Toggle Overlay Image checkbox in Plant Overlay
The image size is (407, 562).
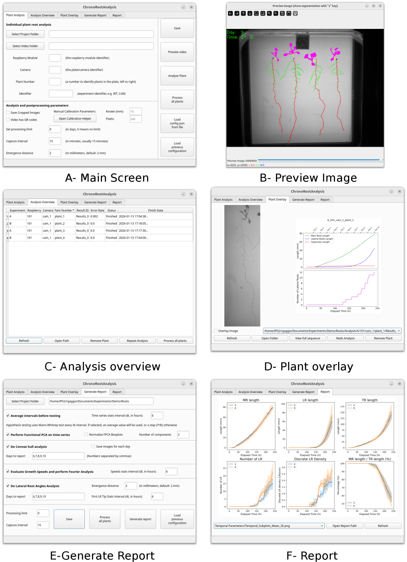[215, 331]
